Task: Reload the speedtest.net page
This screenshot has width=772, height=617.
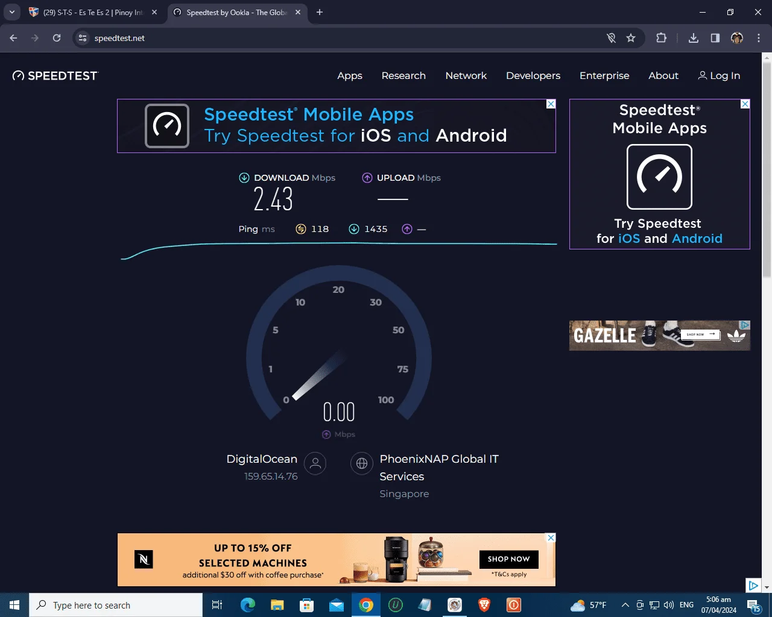Action: [57, 38]
